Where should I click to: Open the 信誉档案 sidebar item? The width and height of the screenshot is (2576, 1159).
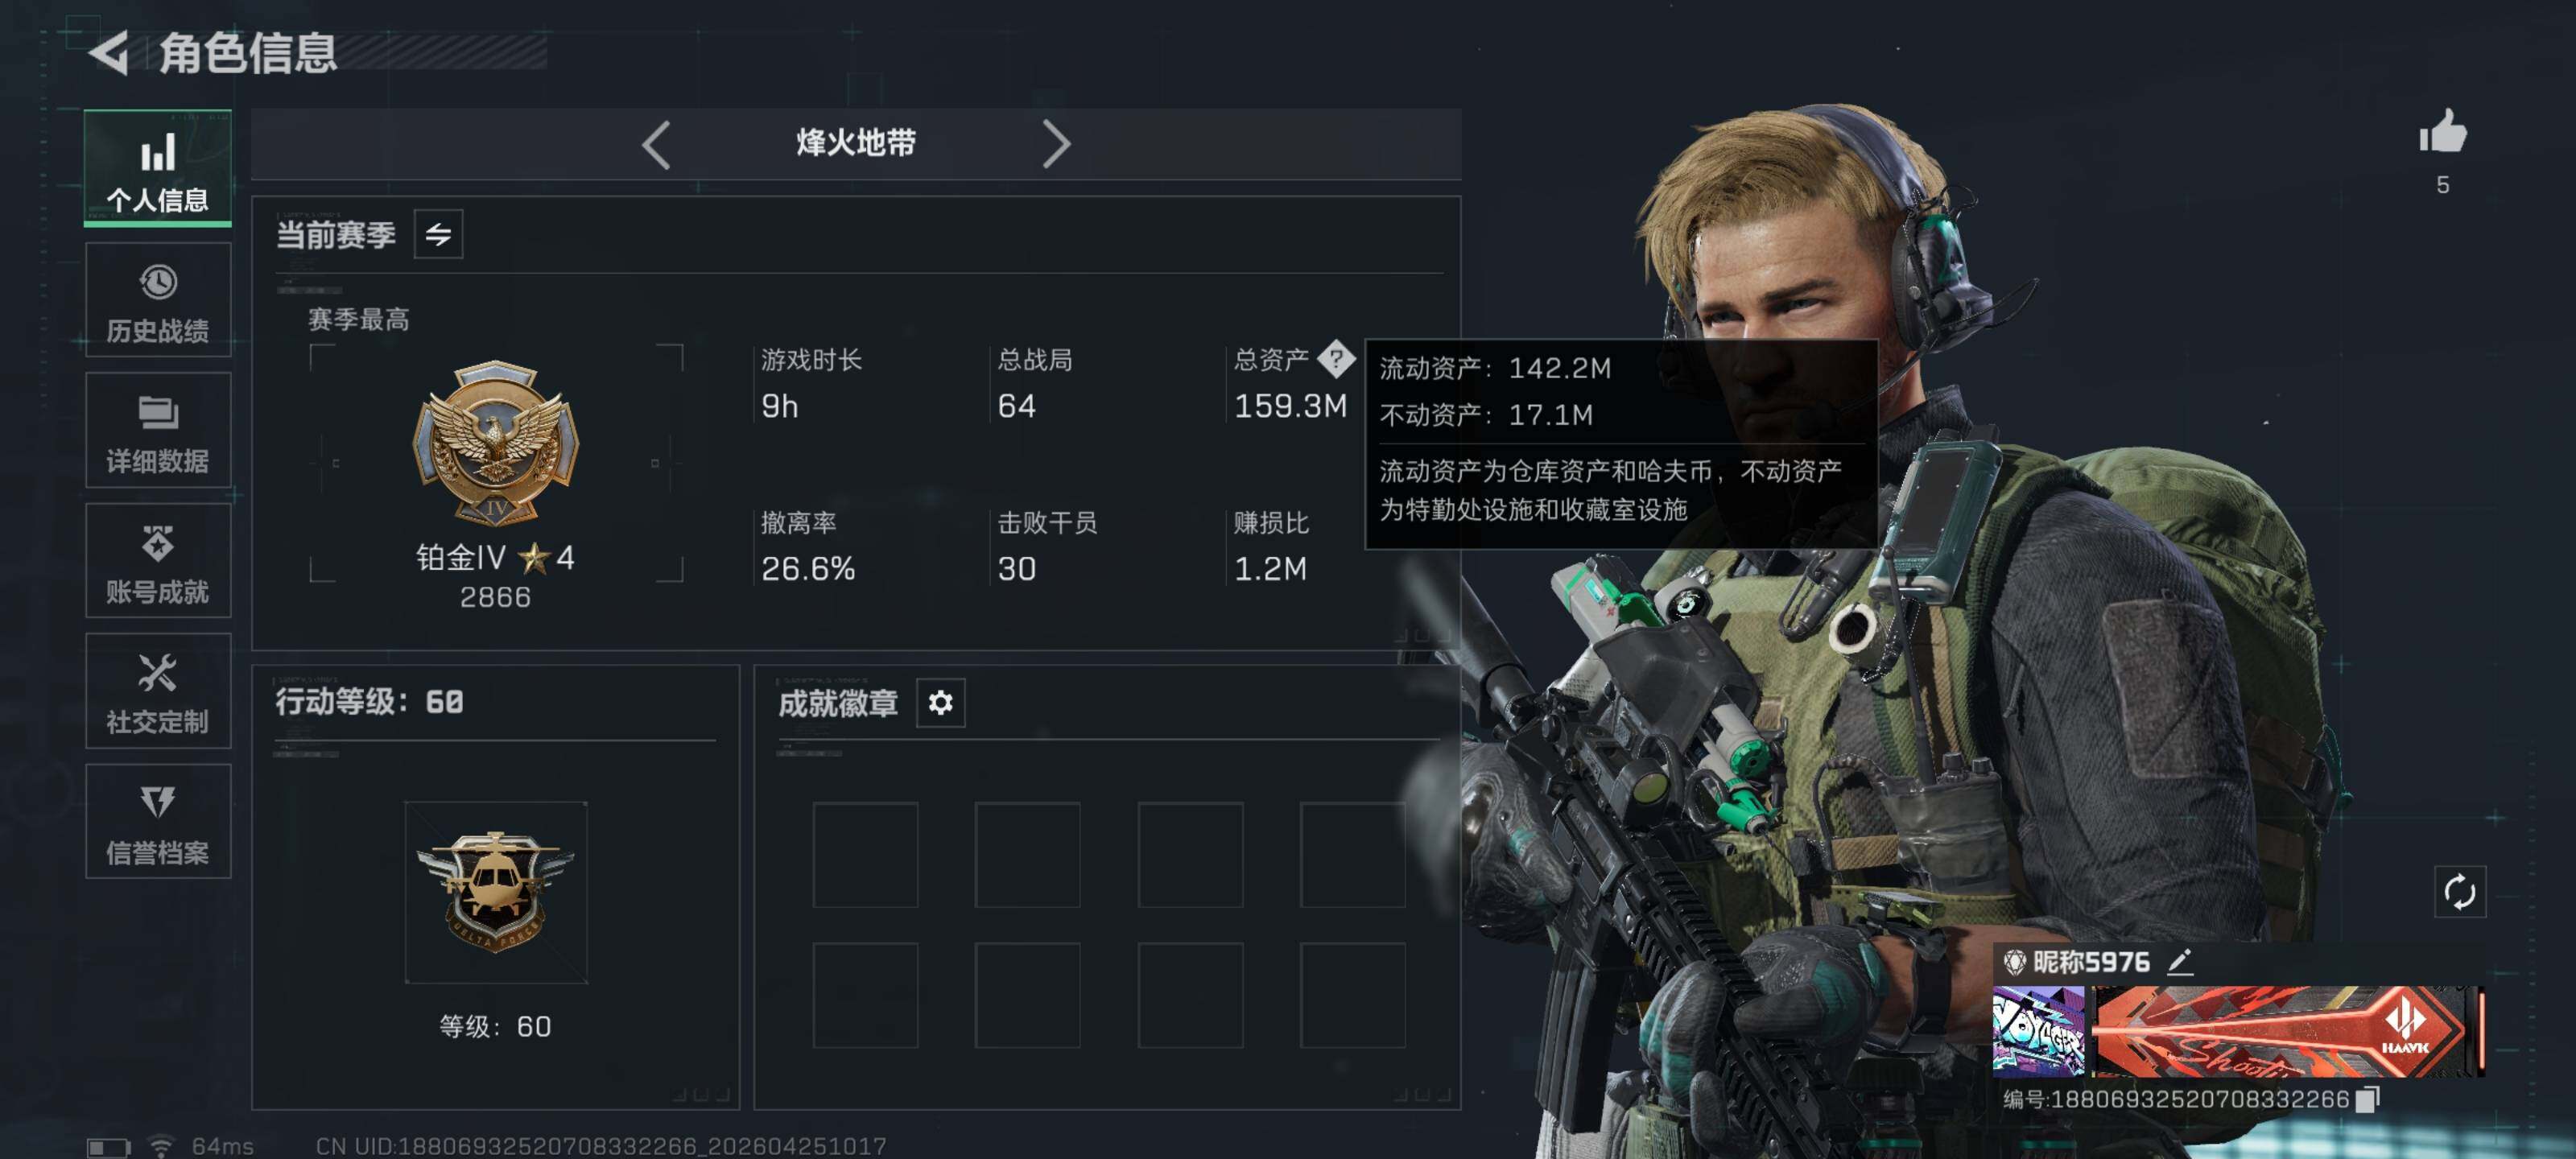click(158, 821)
